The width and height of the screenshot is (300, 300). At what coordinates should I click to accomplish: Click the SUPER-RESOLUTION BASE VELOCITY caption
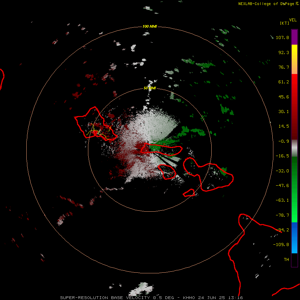151,298
